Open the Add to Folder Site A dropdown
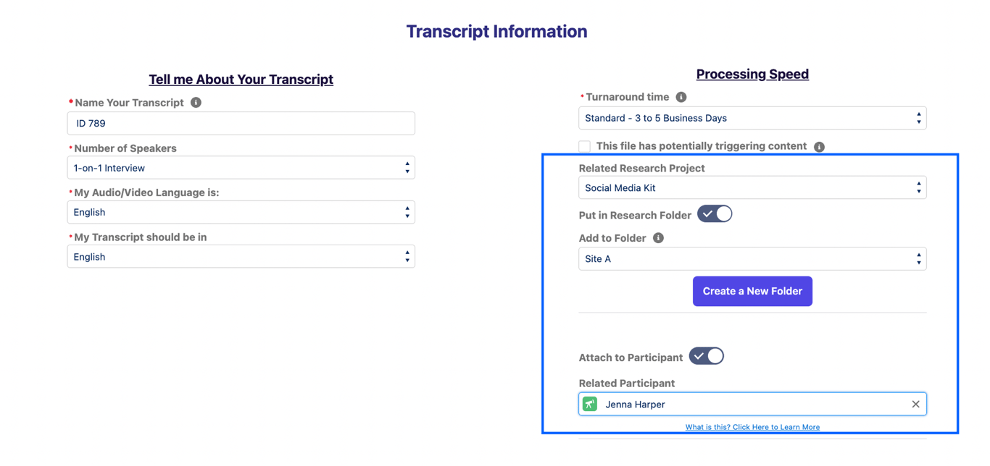Screen dimensions: 990x466 pos(752,259)
